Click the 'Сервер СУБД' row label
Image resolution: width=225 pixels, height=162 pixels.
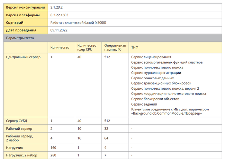coord(17,121)
